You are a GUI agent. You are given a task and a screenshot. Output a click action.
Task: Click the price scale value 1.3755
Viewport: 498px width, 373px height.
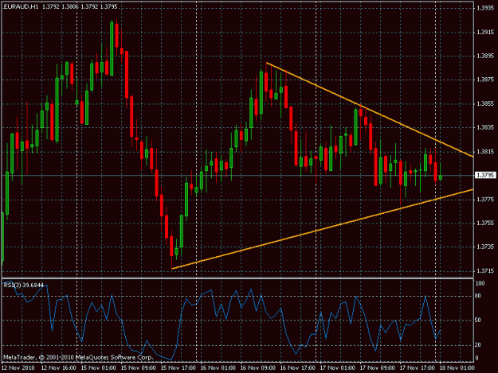pos(485,223)
